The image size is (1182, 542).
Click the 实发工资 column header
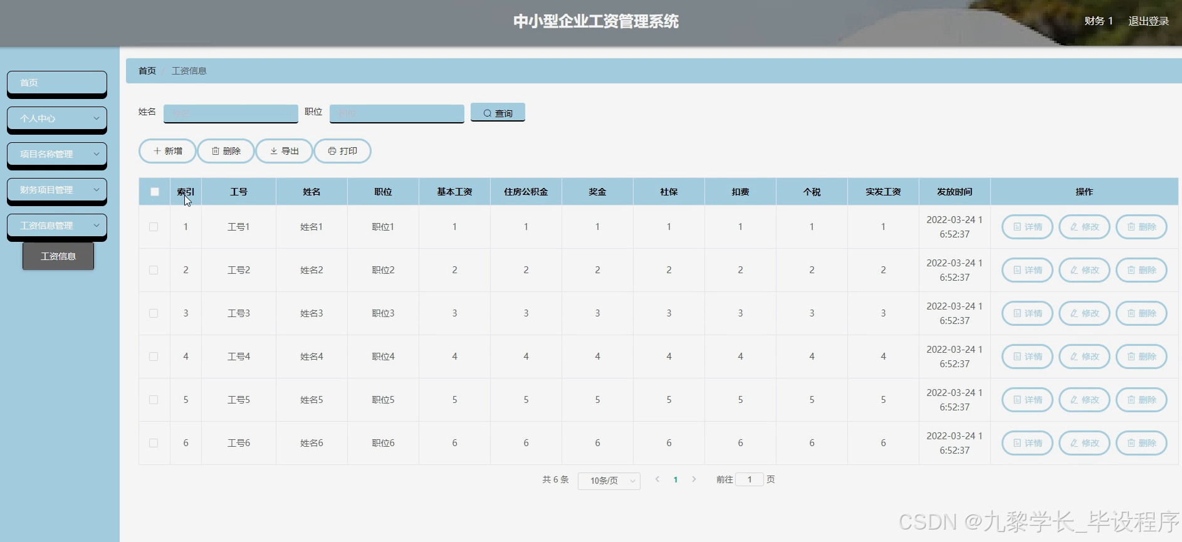(x=883, y=192)
